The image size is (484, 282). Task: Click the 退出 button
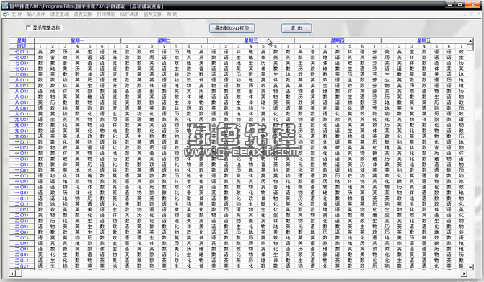pyautogui.click(x=296, y=28)
